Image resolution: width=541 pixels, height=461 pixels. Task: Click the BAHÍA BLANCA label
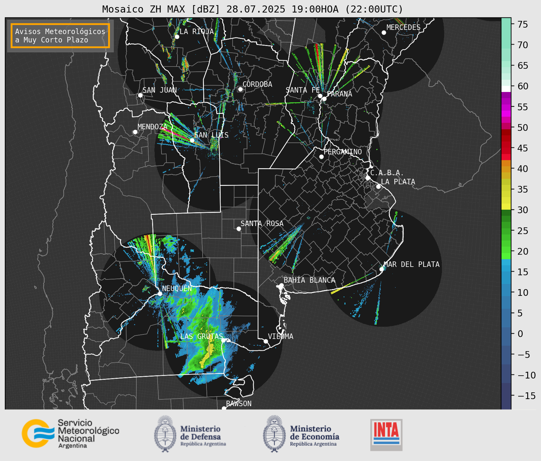pyautogui.click(x=309, y=280)
